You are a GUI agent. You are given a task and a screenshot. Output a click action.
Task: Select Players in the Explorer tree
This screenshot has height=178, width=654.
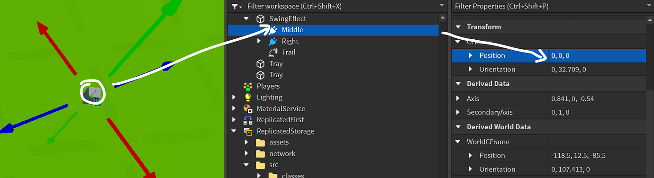coord(333,86)
